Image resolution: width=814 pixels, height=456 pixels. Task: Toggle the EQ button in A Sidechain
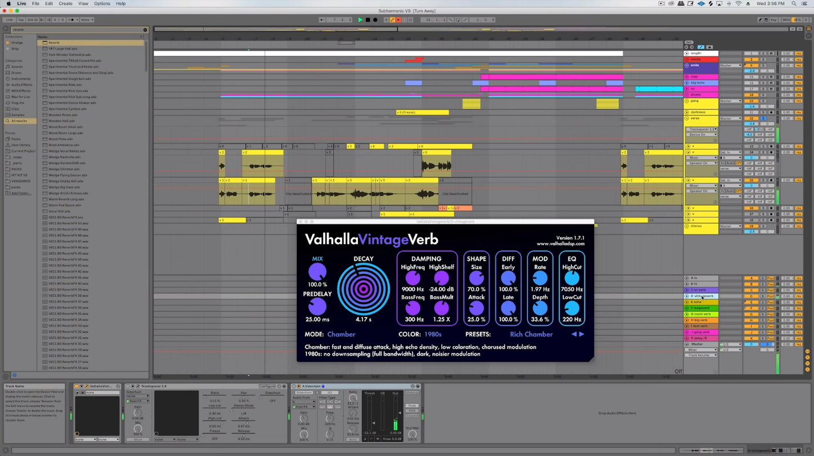point(329,393)
